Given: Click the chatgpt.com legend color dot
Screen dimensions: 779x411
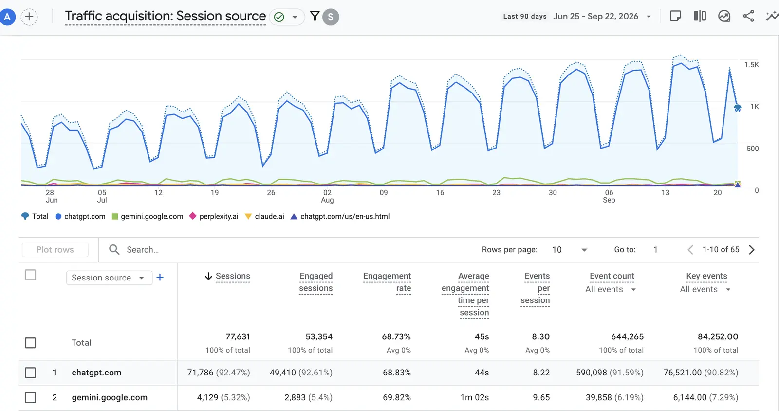Looking at the screenshot, I should click(58, 216).
